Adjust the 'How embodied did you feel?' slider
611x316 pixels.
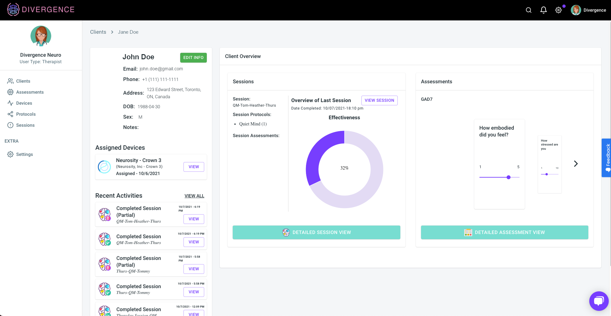508,177
